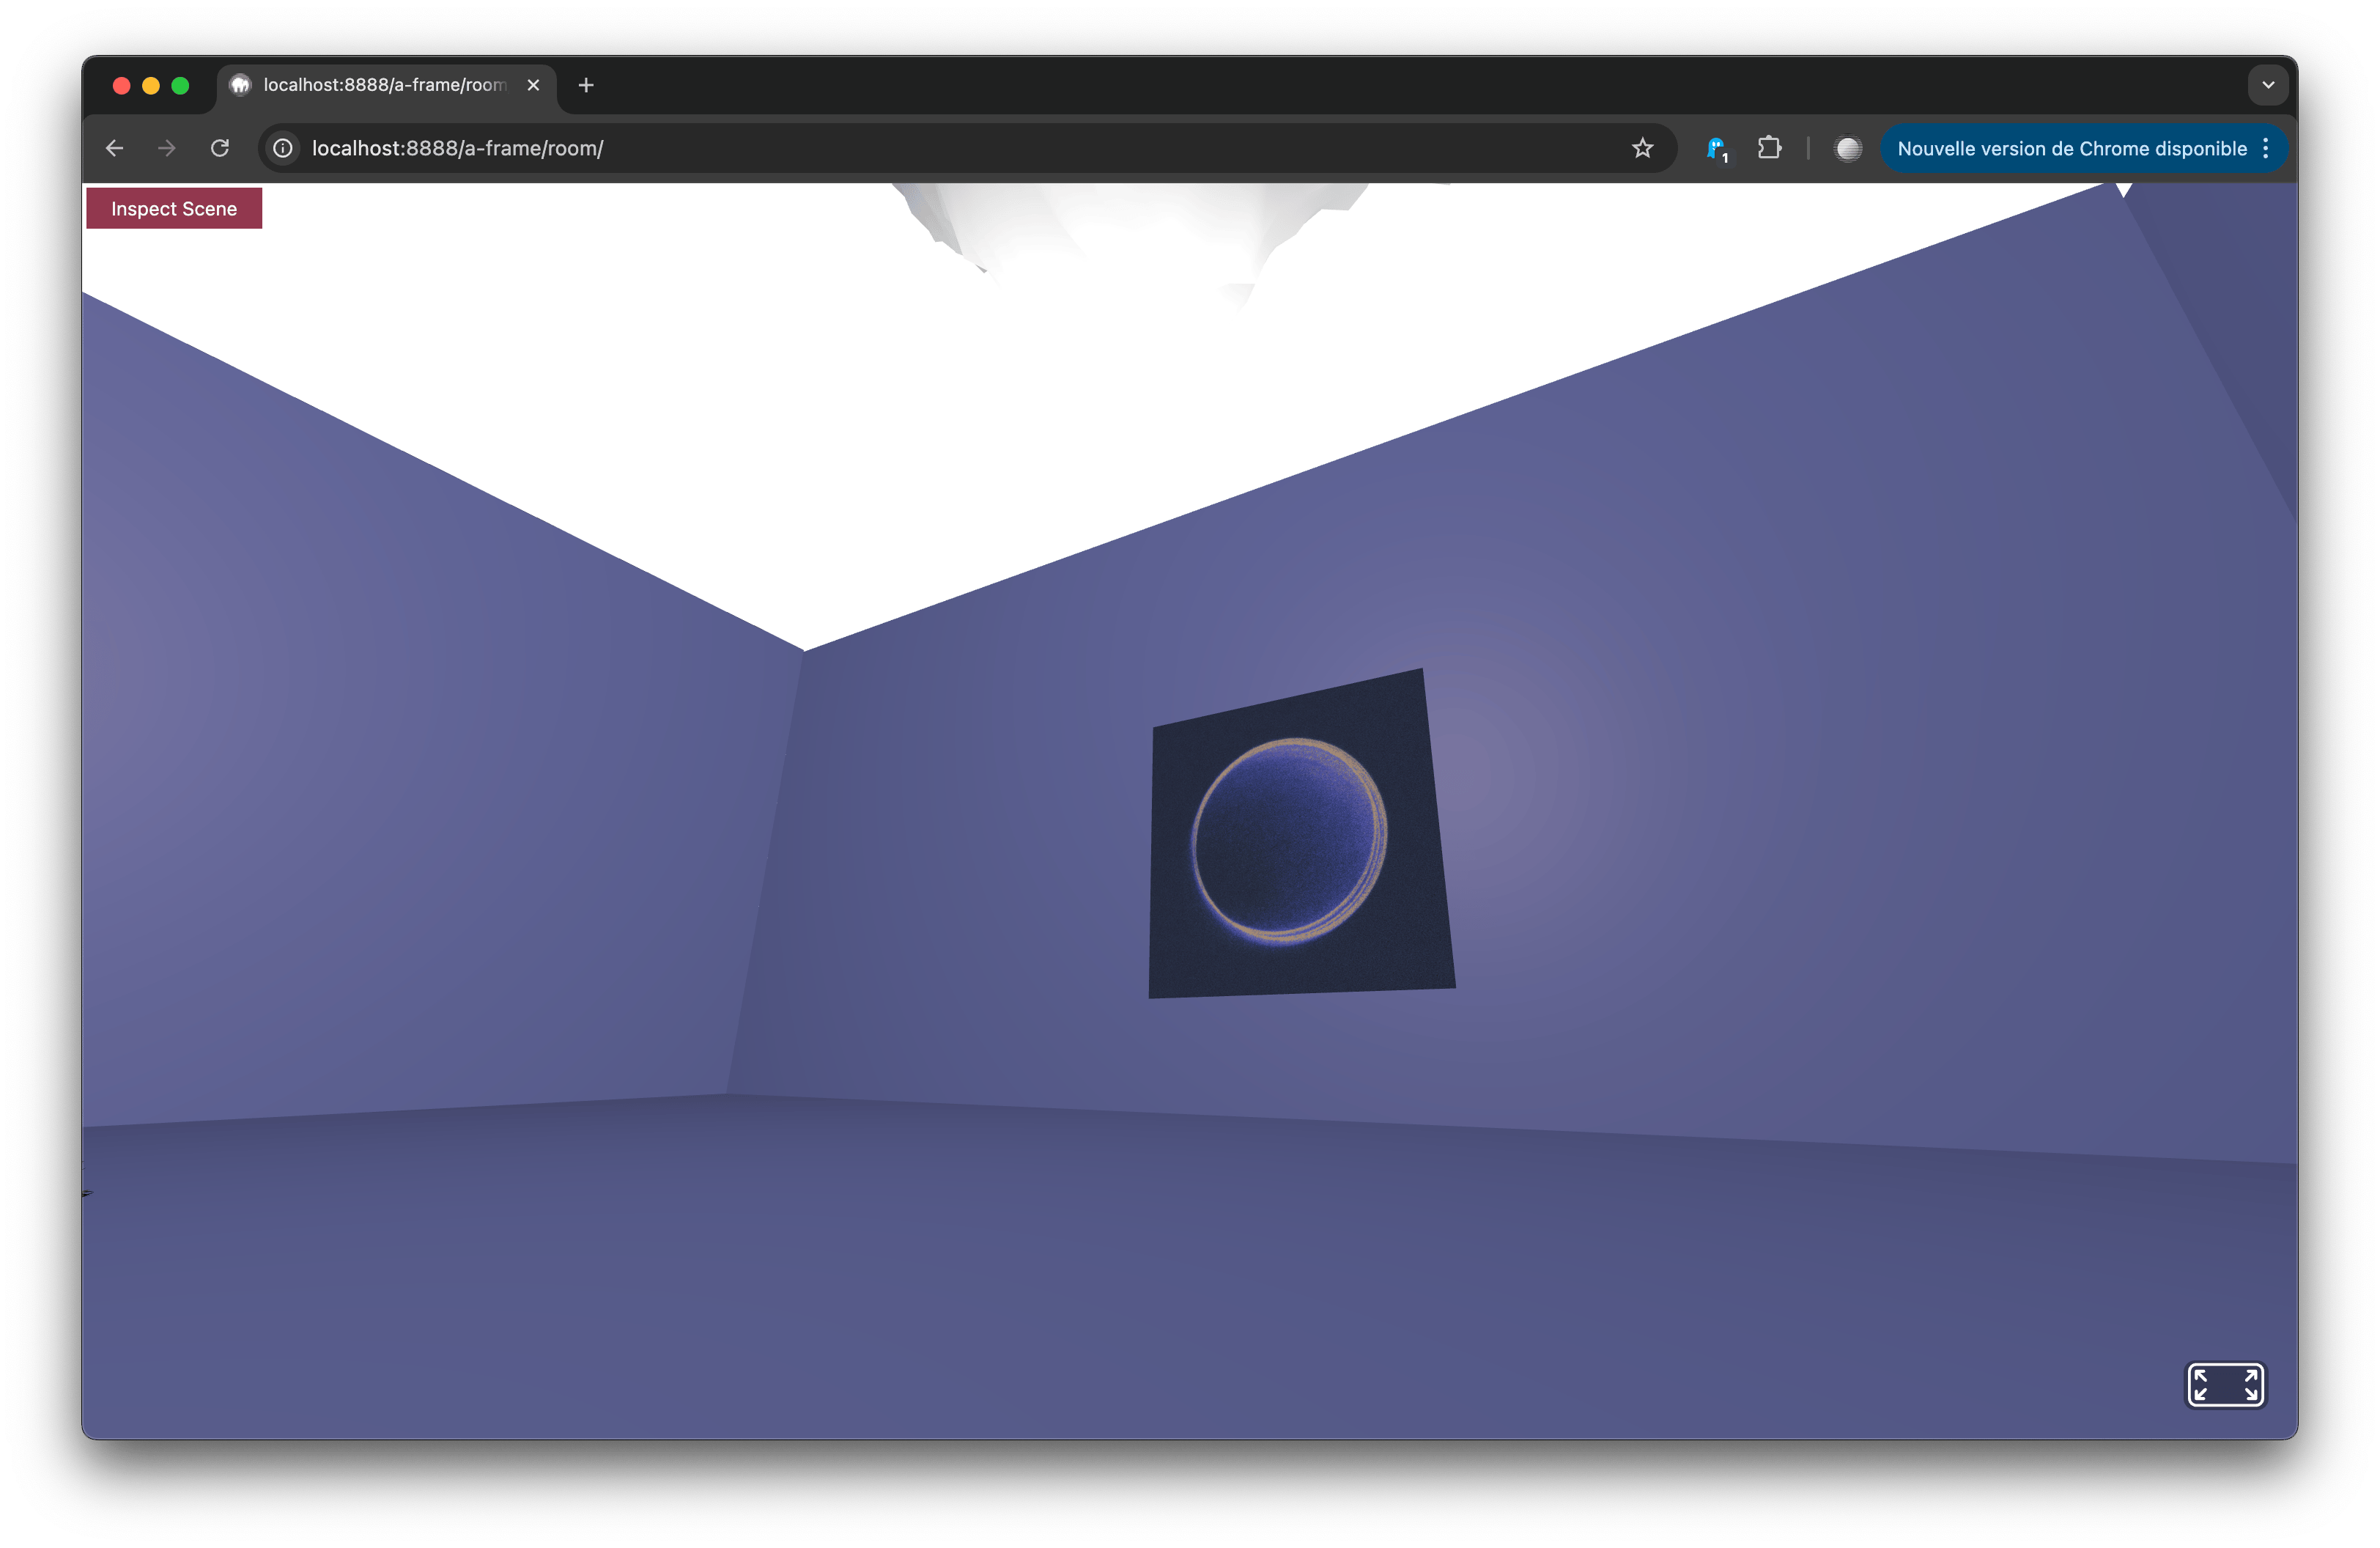Open a new tab with the plus button
Image resolution: width=2380 pixels, height=1548 pixels.
pyautogui.click(x=586, y=85)
